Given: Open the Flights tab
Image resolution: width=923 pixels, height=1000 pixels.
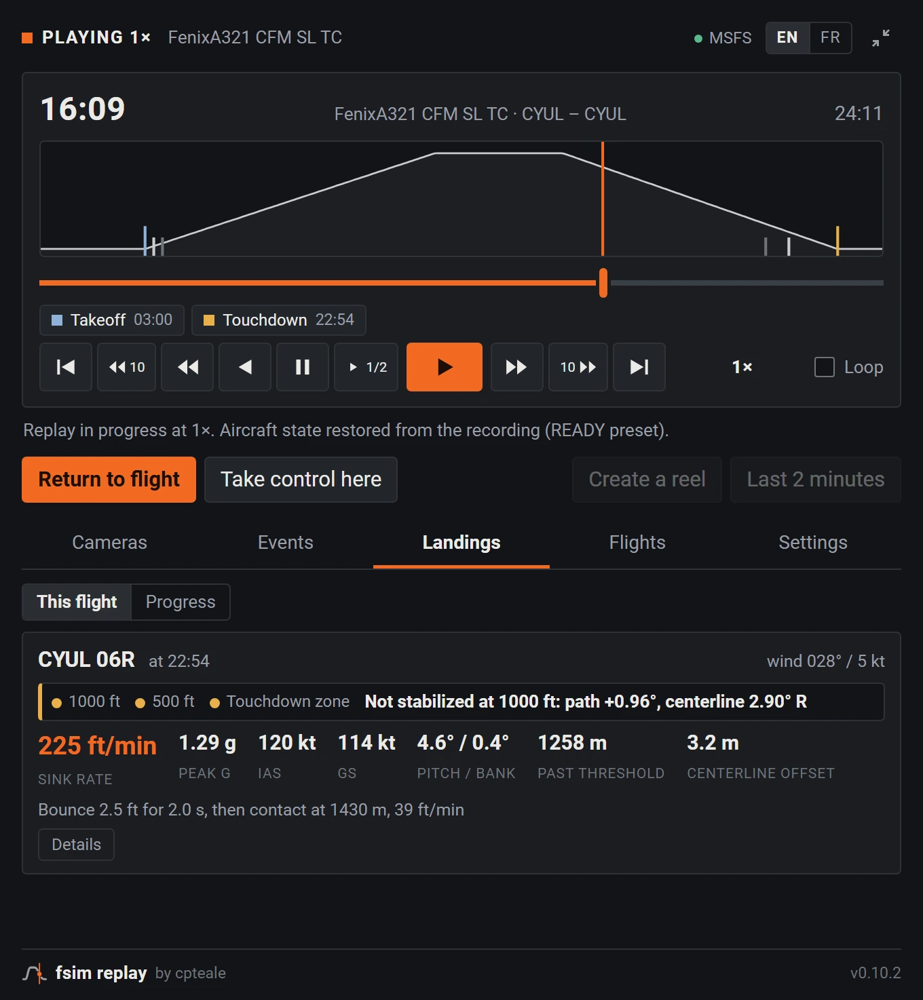Looking at the screenshot, I should point(637,543).
